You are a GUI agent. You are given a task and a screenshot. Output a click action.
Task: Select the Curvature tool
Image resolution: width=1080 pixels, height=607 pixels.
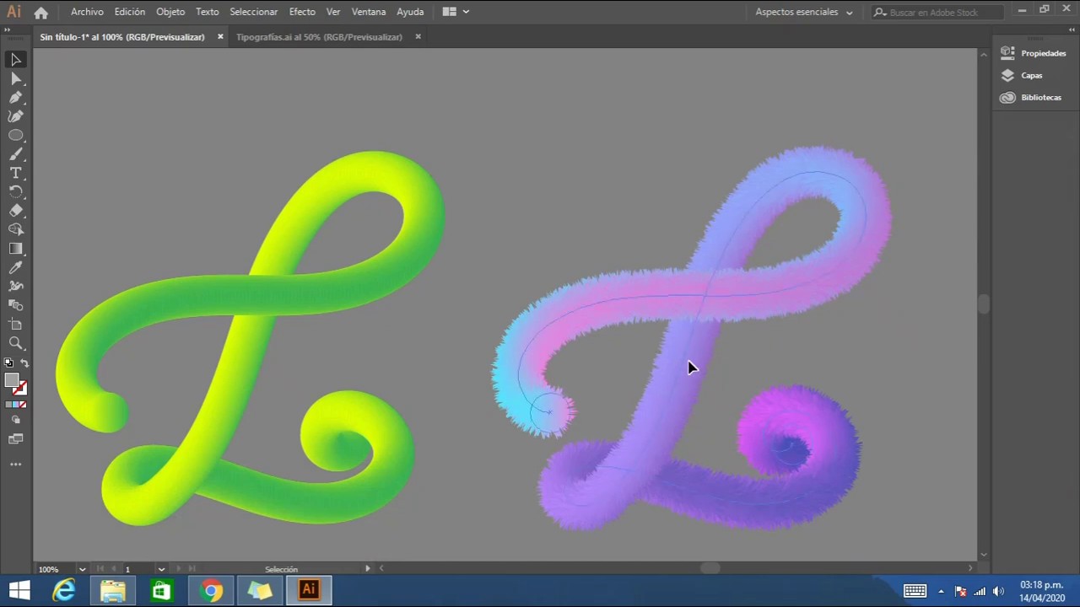16,116
